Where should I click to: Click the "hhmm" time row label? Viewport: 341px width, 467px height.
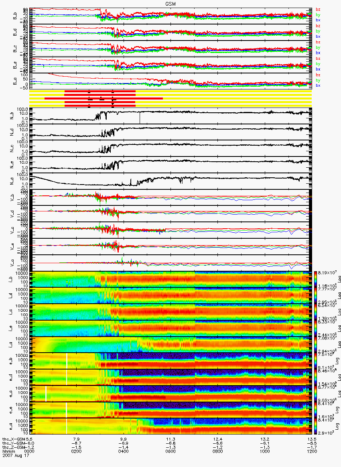pyautogui.click(x=8, y=451)
